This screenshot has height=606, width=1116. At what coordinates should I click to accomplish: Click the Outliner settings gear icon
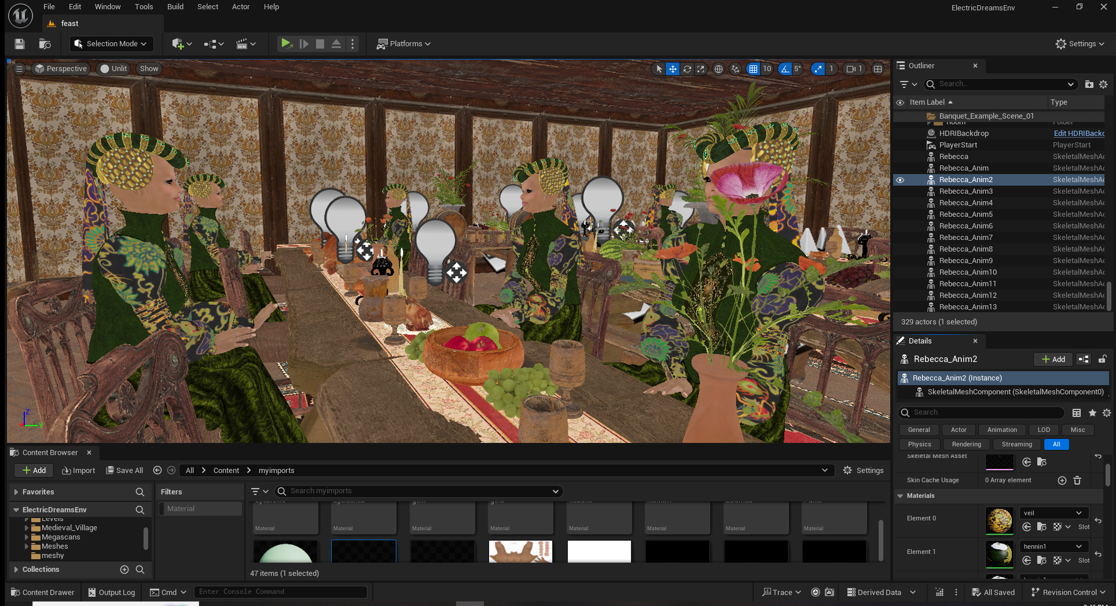(1103, 84)
